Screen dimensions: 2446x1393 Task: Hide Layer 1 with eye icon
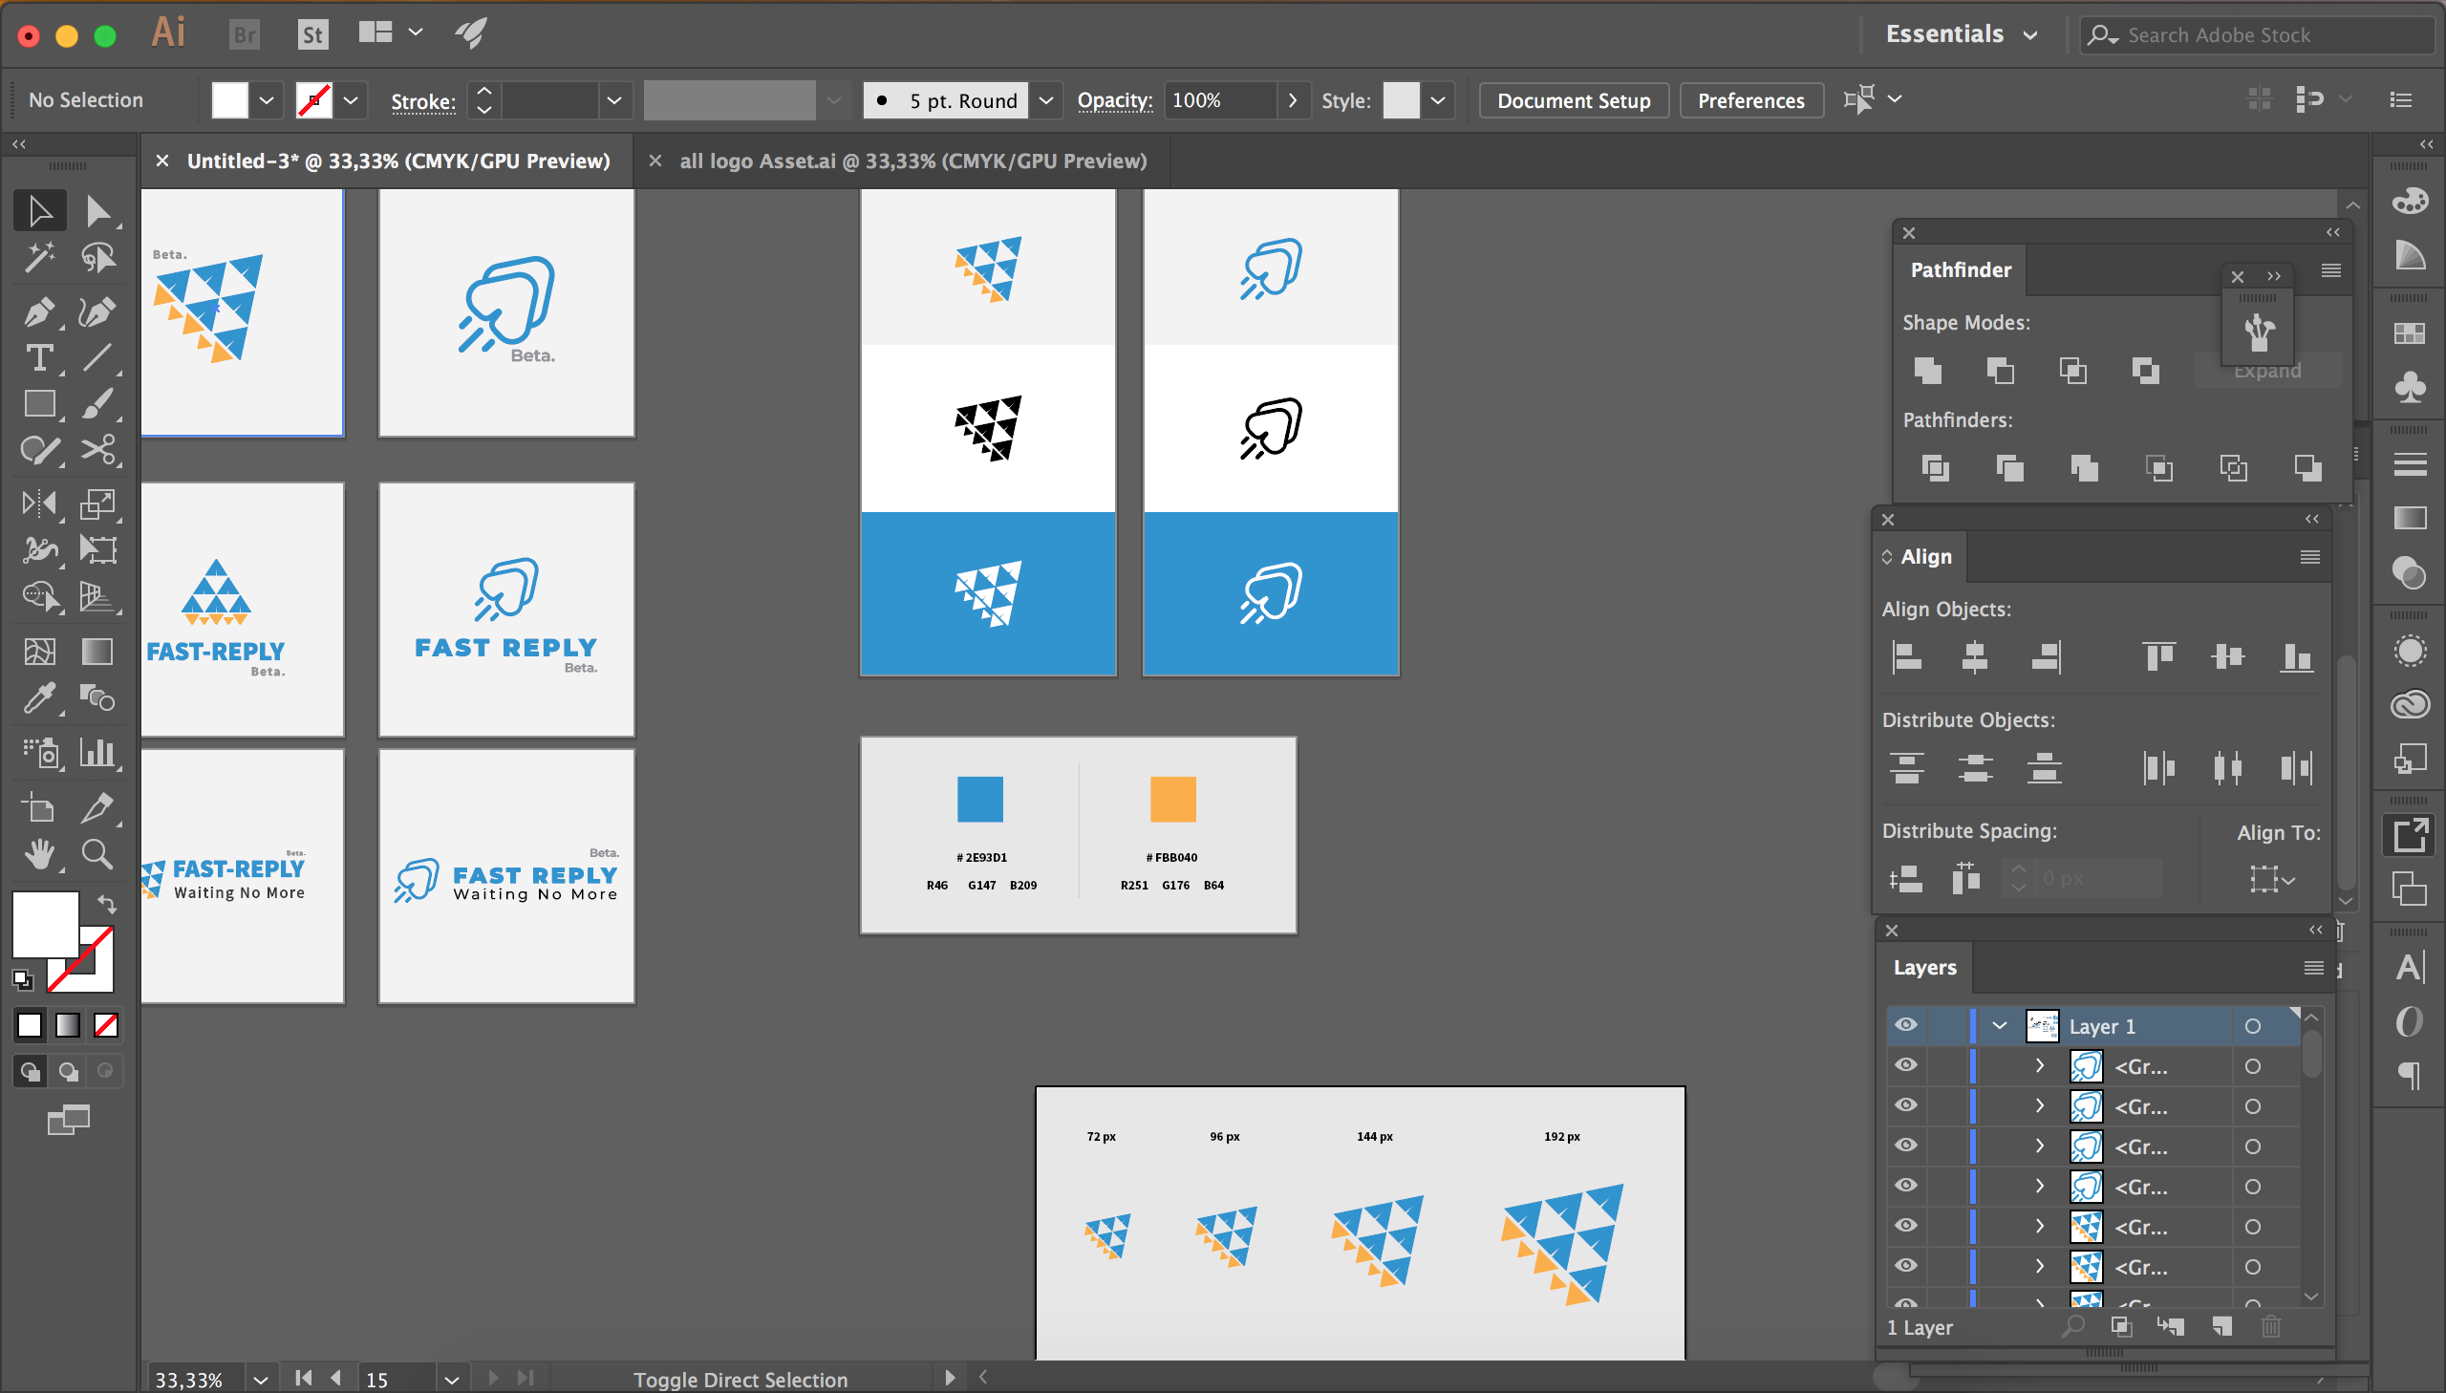[x=1905, y=1025]
